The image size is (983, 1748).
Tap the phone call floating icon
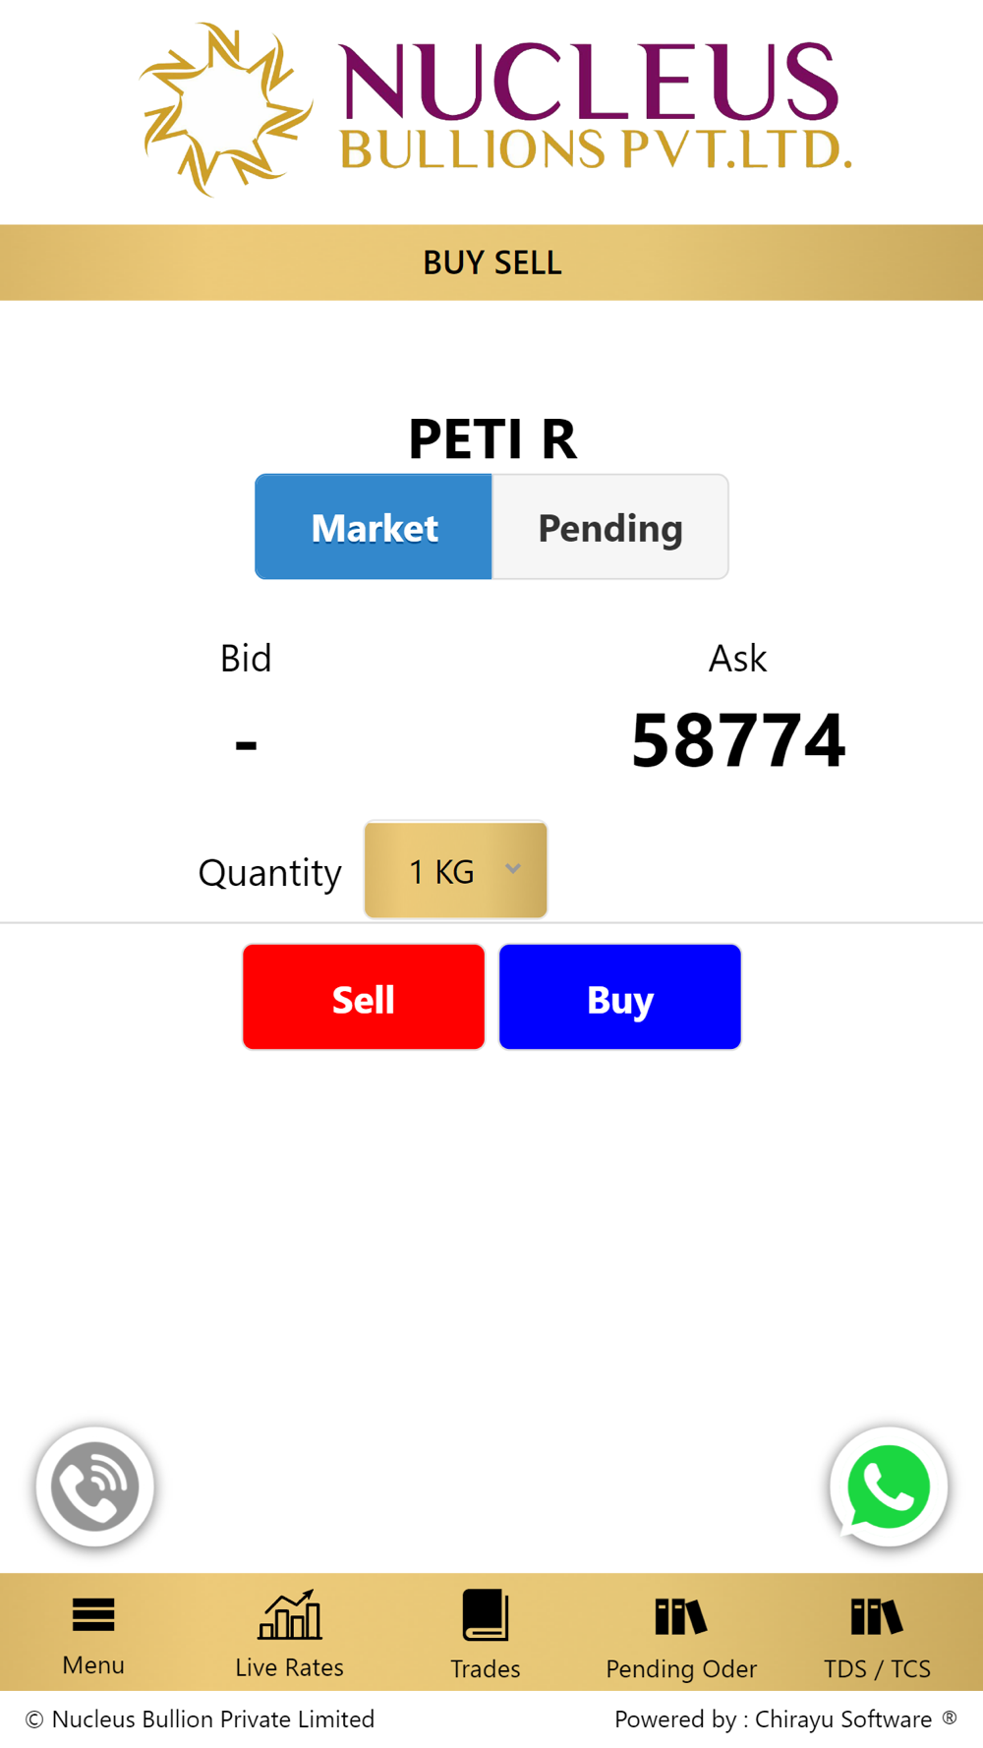tap(95, 1486)
